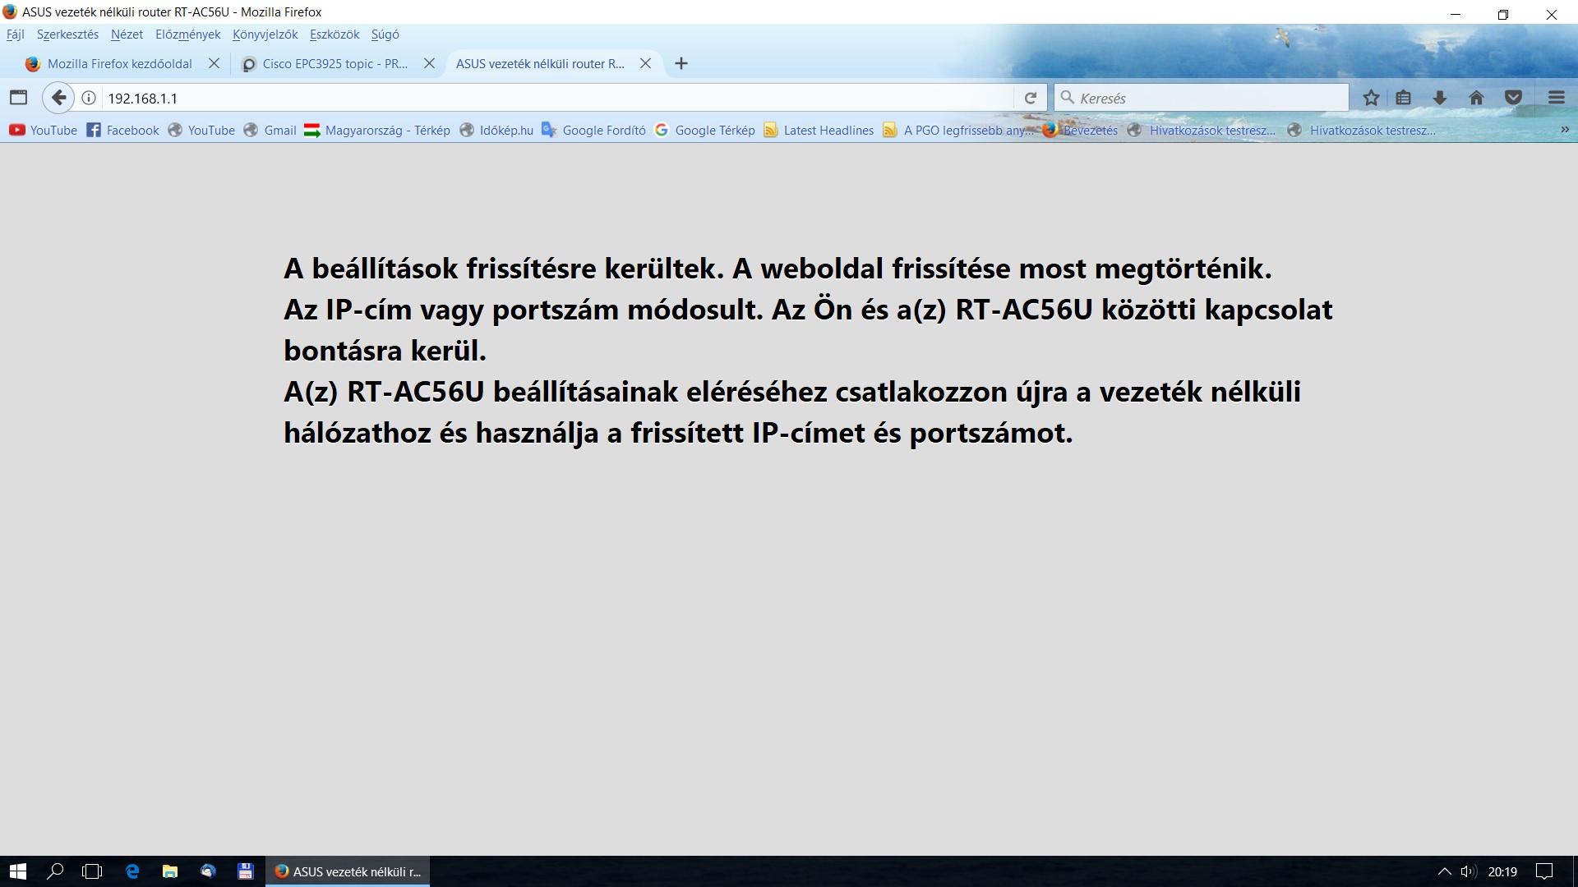Open the Súgó menu
The image size is (1578, 887).
tap(385, 34)
